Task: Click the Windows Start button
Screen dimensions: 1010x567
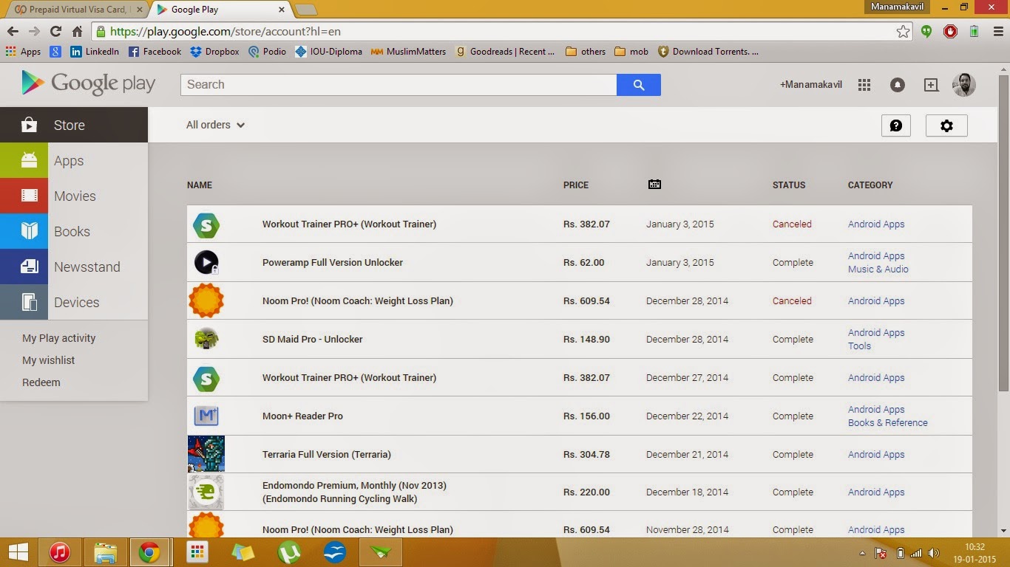Action: pyautogui.click(x=18, y=552)
